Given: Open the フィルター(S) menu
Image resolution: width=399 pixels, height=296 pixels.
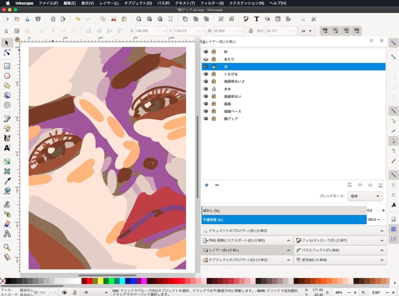Looking at the screenshot, I should 211,3.
